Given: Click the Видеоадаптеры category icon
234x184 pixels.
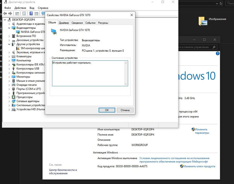Looking at the screenshot, I should (14, 28).
